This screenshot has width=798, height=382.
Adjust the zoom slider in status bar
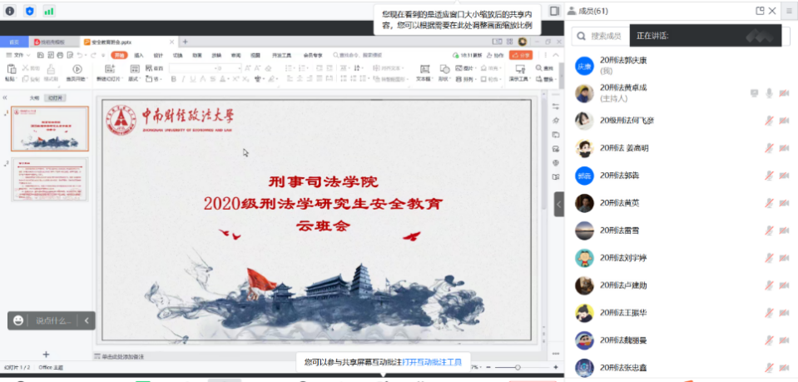coord(518,367)
